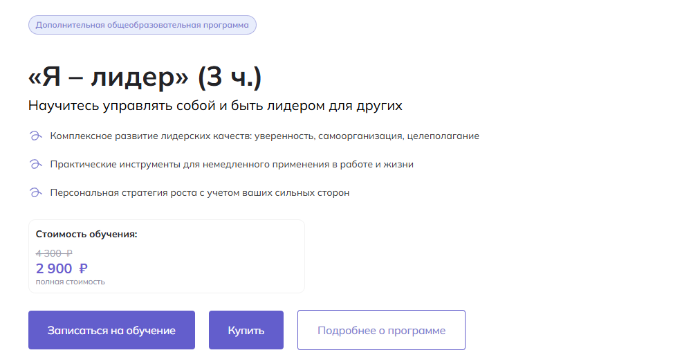
Task: Click the quoted "Я – лидер" title text
Action: pyautogui.click(x=108, y=77)
